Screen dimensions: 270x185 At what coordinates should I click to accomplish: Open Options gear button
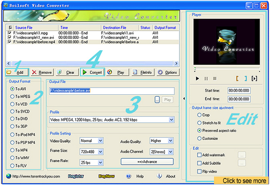[x=168, y=72]
